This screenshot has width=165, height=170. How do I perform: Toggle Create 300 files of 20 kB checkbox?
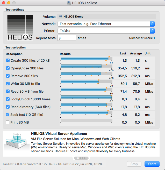(x=8, y=60)
